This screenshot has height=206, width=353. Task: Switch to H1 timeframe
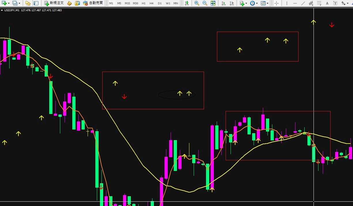point(144,3)
